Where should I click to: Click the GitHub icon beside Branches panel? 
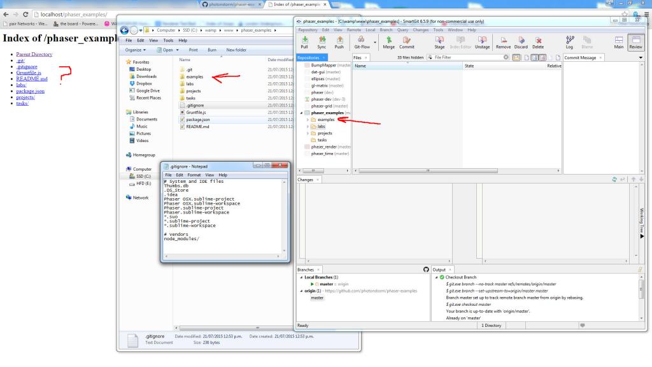click(x=426, y=270)
